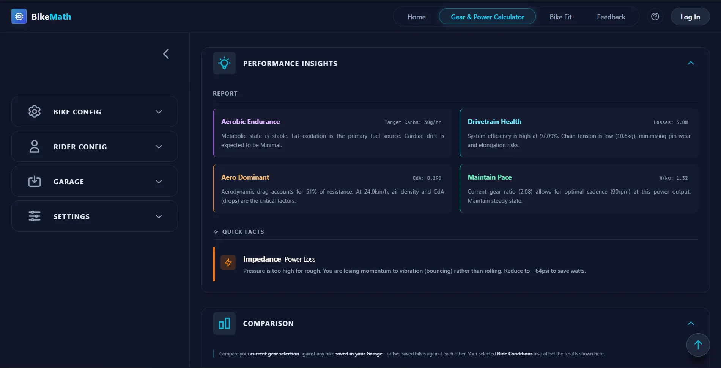Go to the Home tab
Viewport: 721px width, 368px height.
coord(416,17)
